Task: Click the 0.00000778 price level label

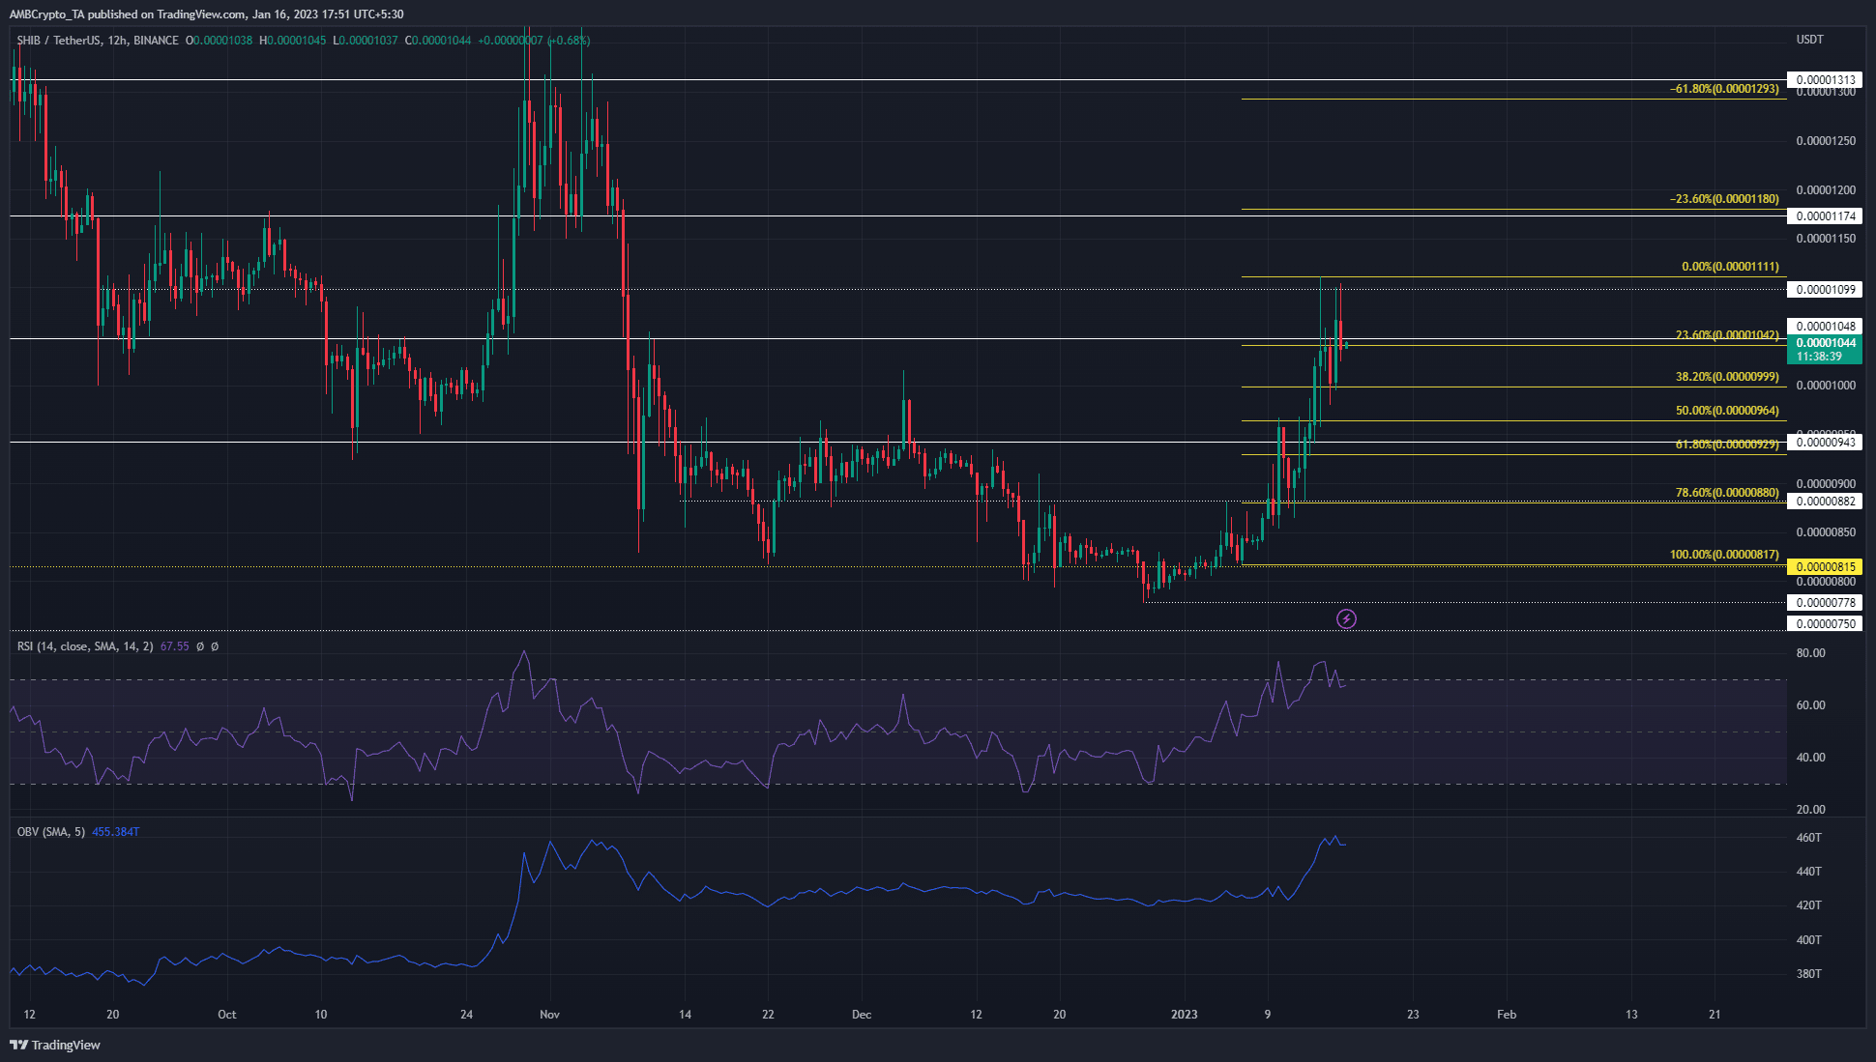Action: pyautogui.click(x=1826, y=603)
